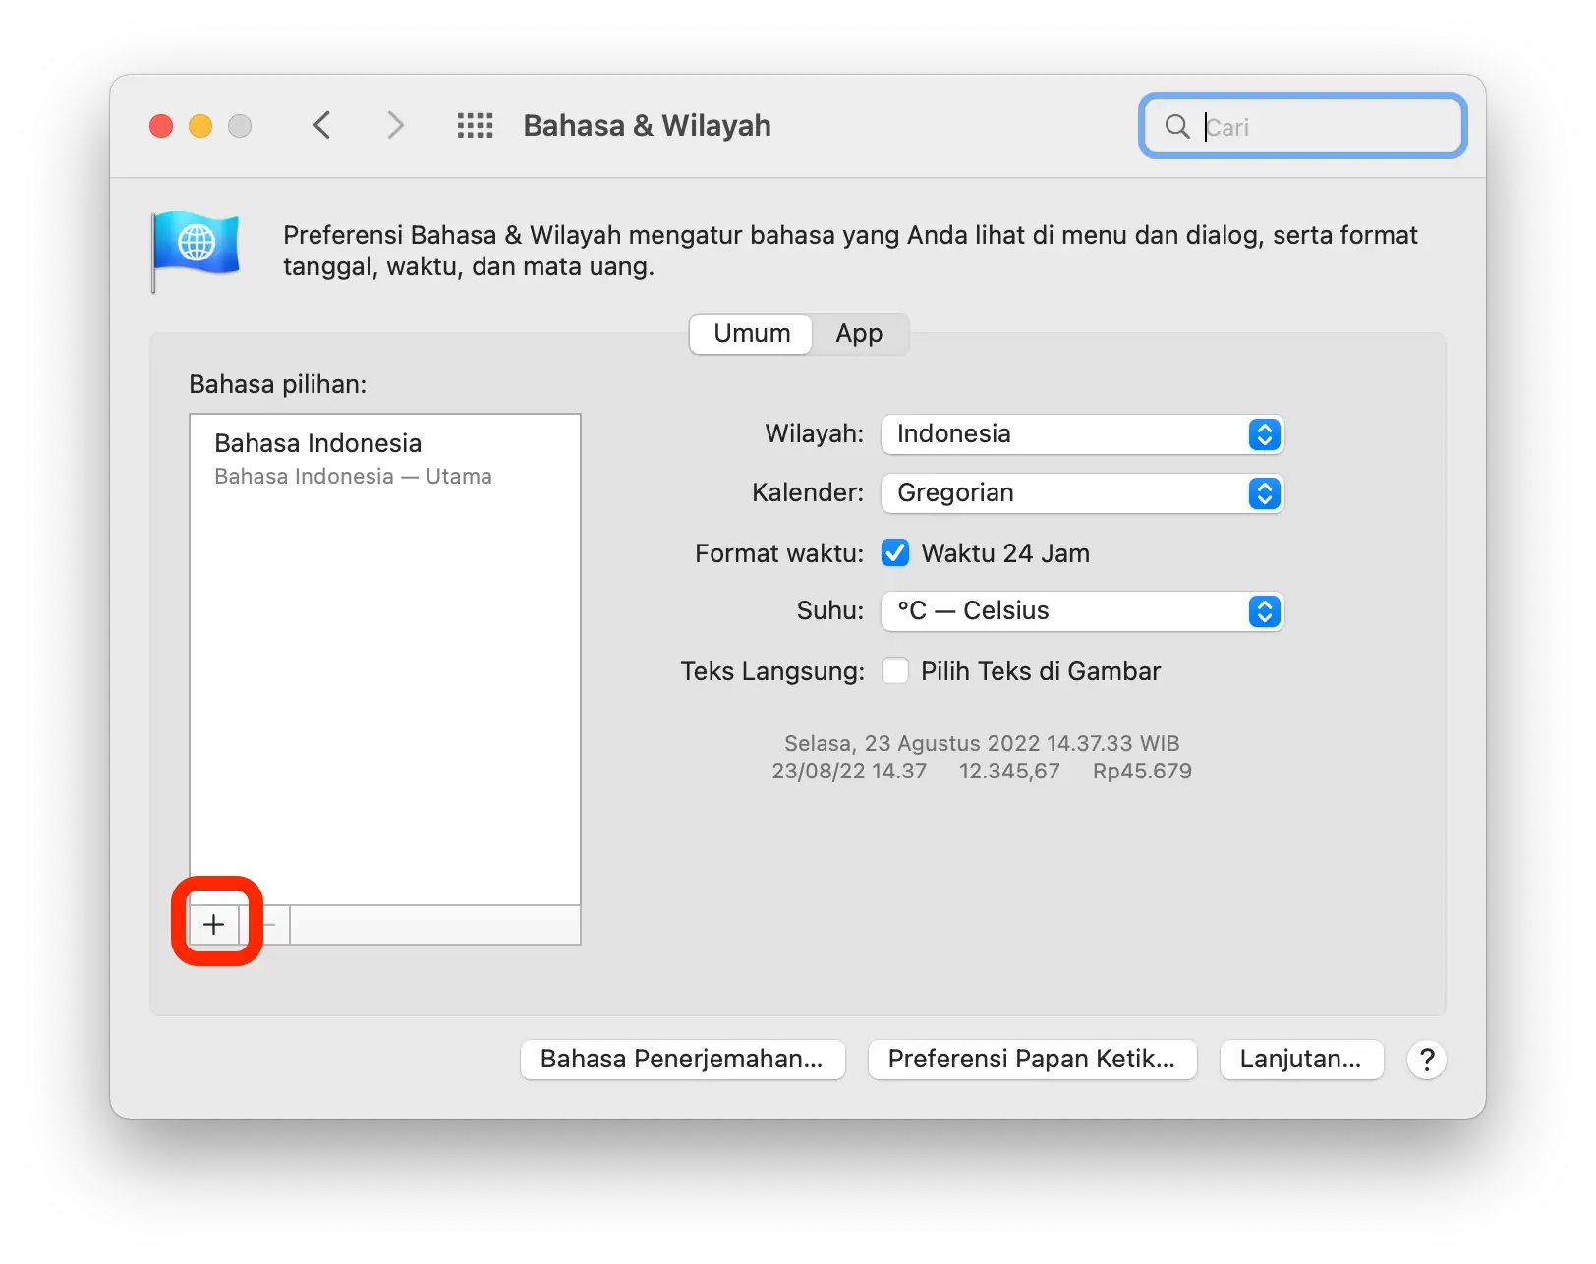Open the Wilayah dropdown showing Indonesia
This screenshot has width=1596, height=1264.
click(1081, 433)
